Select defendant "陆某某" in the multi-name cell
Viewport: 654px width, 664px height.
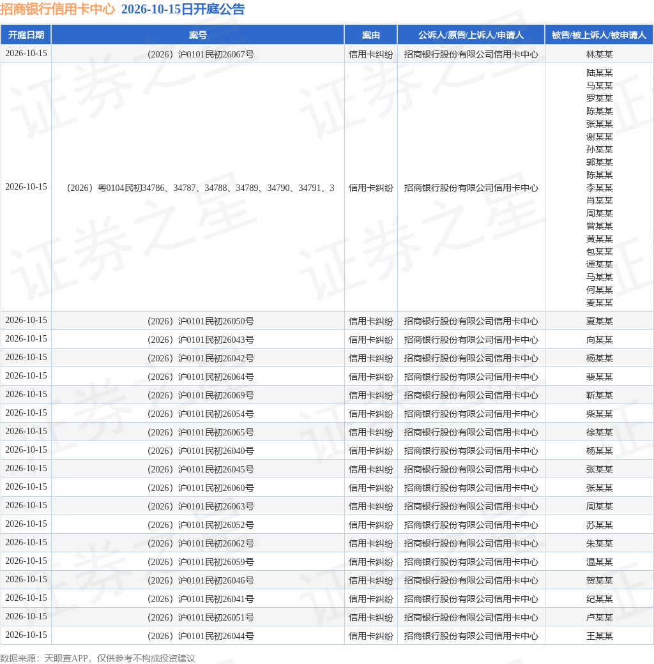coord(599,73)
